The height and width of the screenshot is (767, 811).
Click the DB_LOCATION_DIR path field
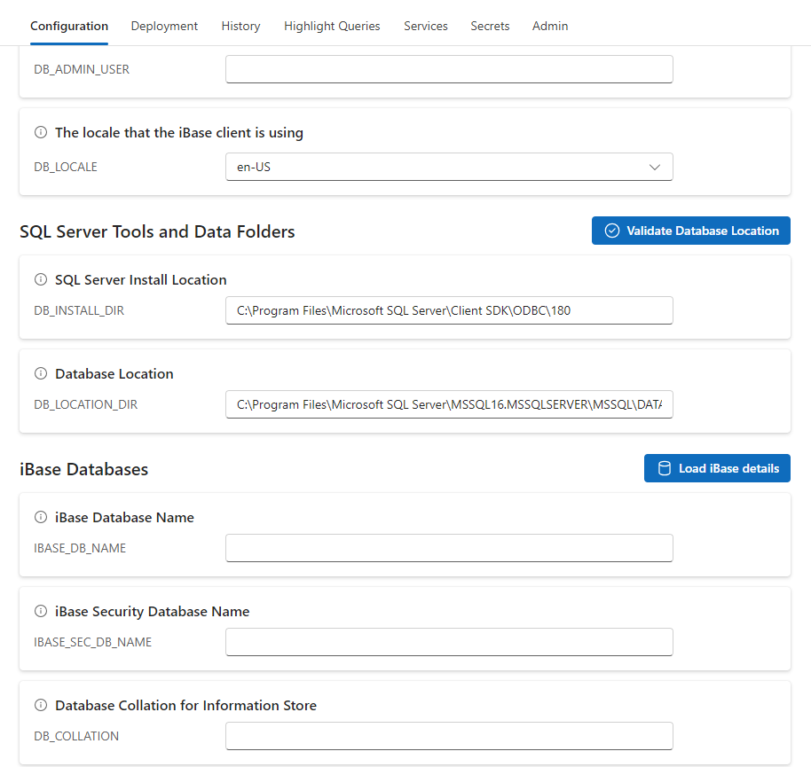[x=449, y=404]
